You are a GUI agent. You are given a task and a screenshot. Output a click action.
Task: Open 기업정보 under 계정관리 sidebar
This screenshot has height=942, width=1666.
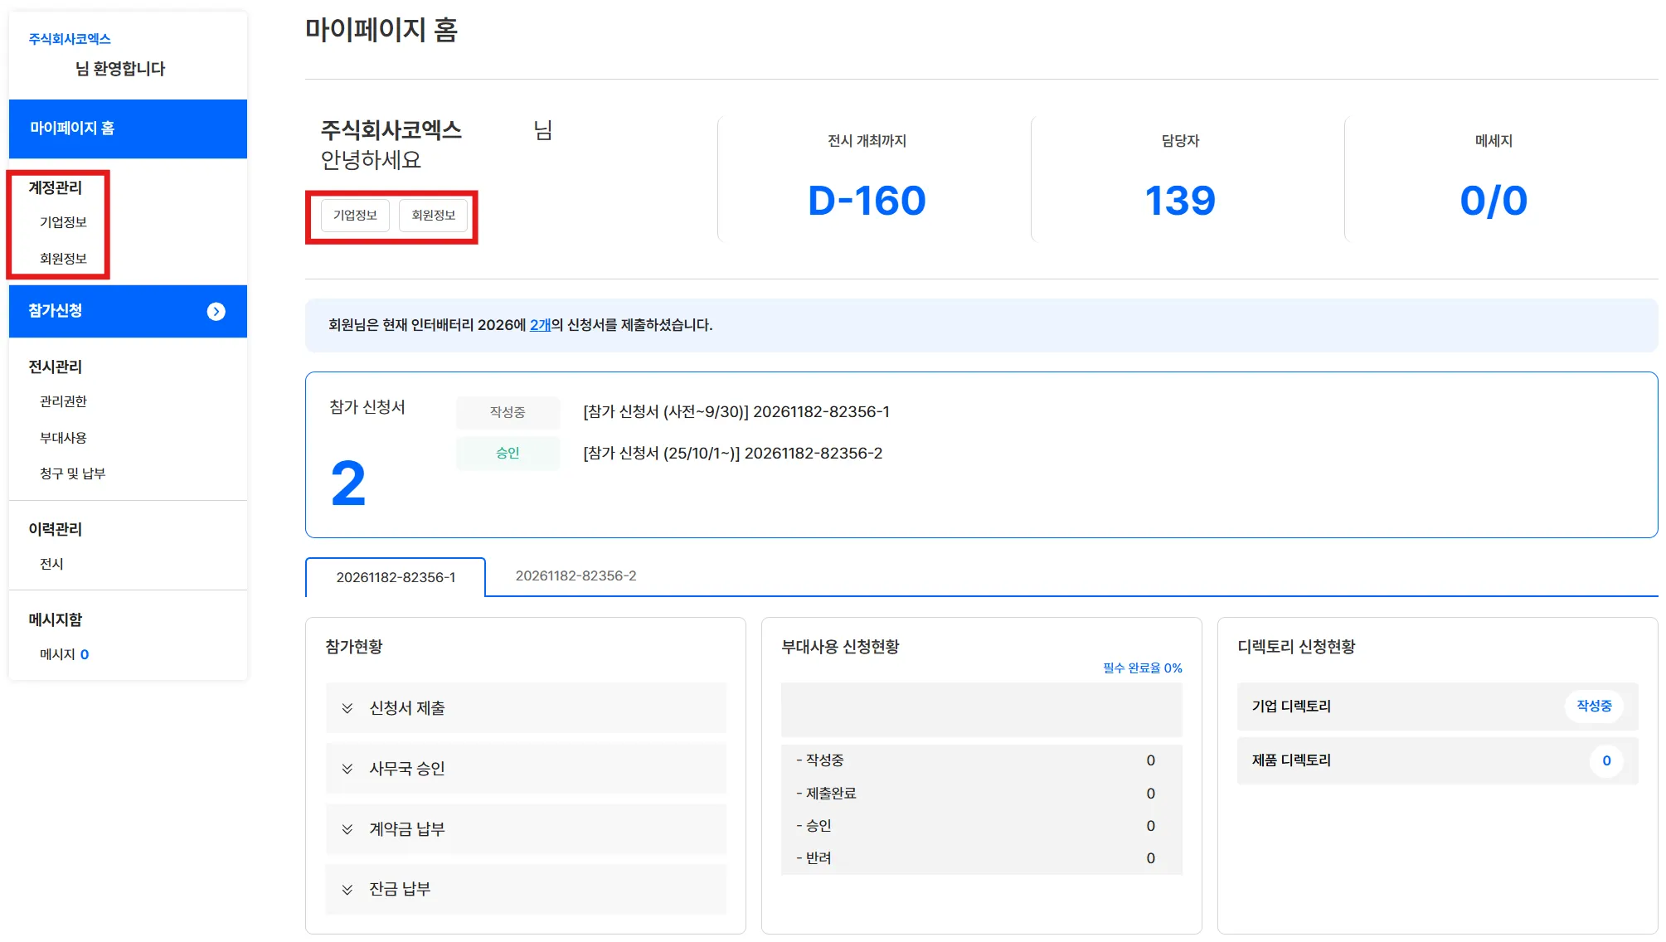coord(63,222)
